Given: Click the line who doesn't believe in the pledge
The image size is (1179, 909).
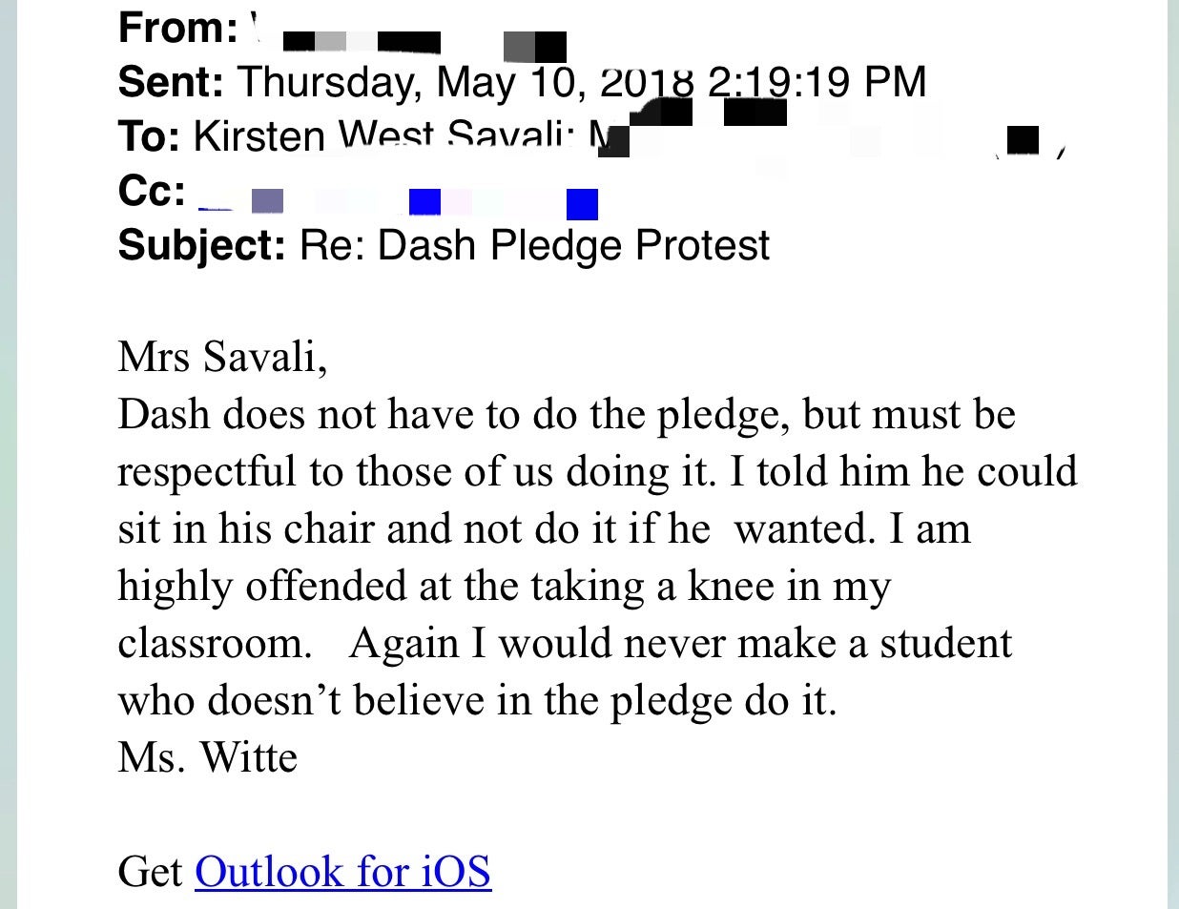Looking at the screenshot, I should coord(477,700).
